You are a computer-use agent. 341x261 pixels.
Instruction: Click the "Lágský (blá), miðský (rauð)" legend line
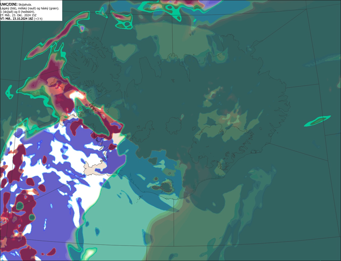(x=30, y=8)
